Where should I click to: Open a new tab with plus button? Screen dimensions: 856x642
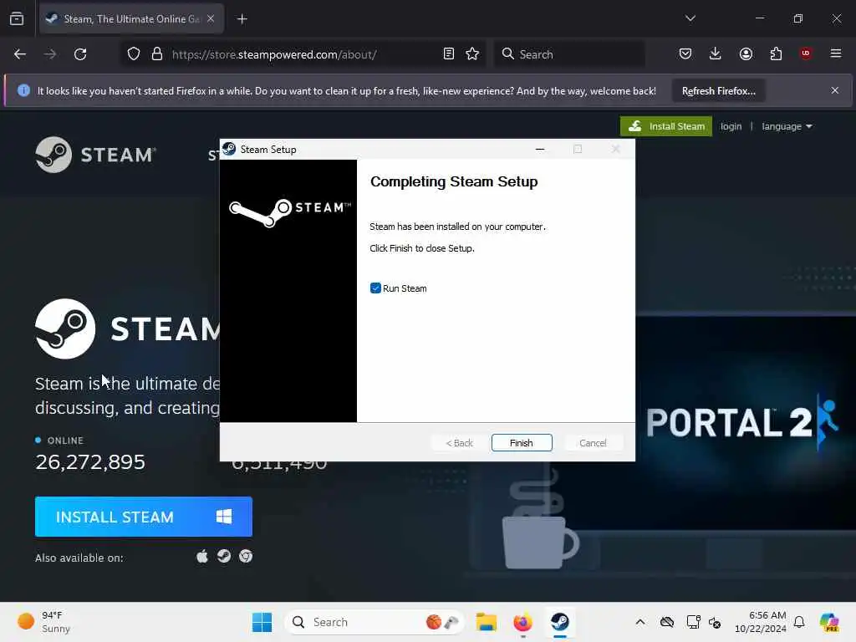pyautogui.click(x=242, y=19)
